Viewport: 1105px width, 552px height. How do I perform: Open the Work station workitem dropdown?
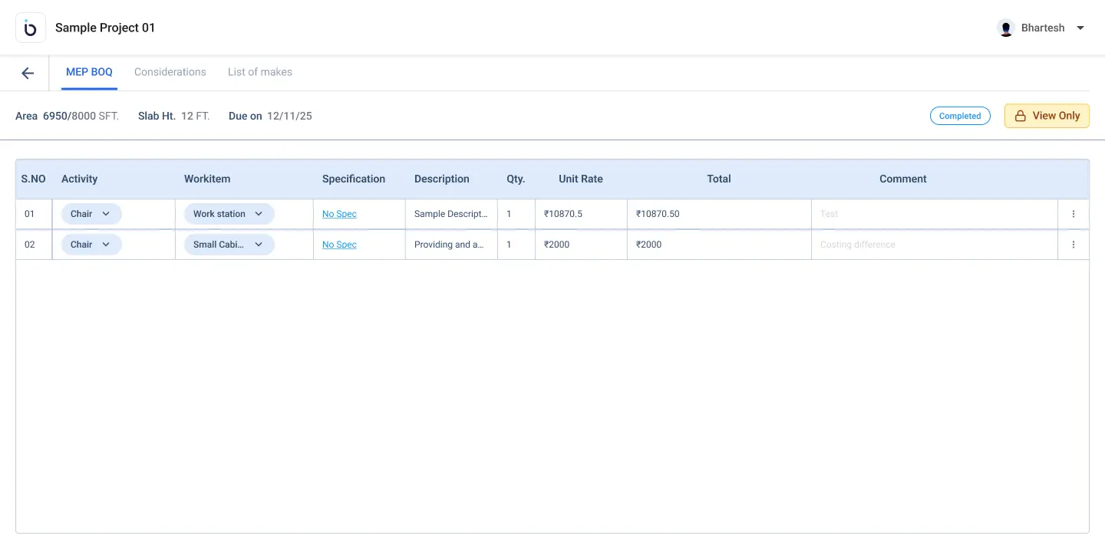pos(229,214)
